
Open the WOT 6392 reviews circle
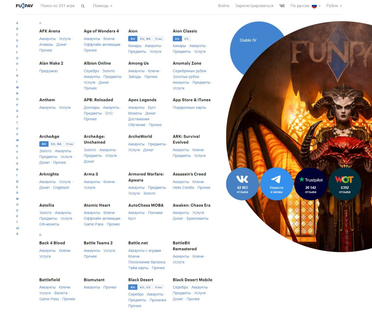click(x=345, y=184)
